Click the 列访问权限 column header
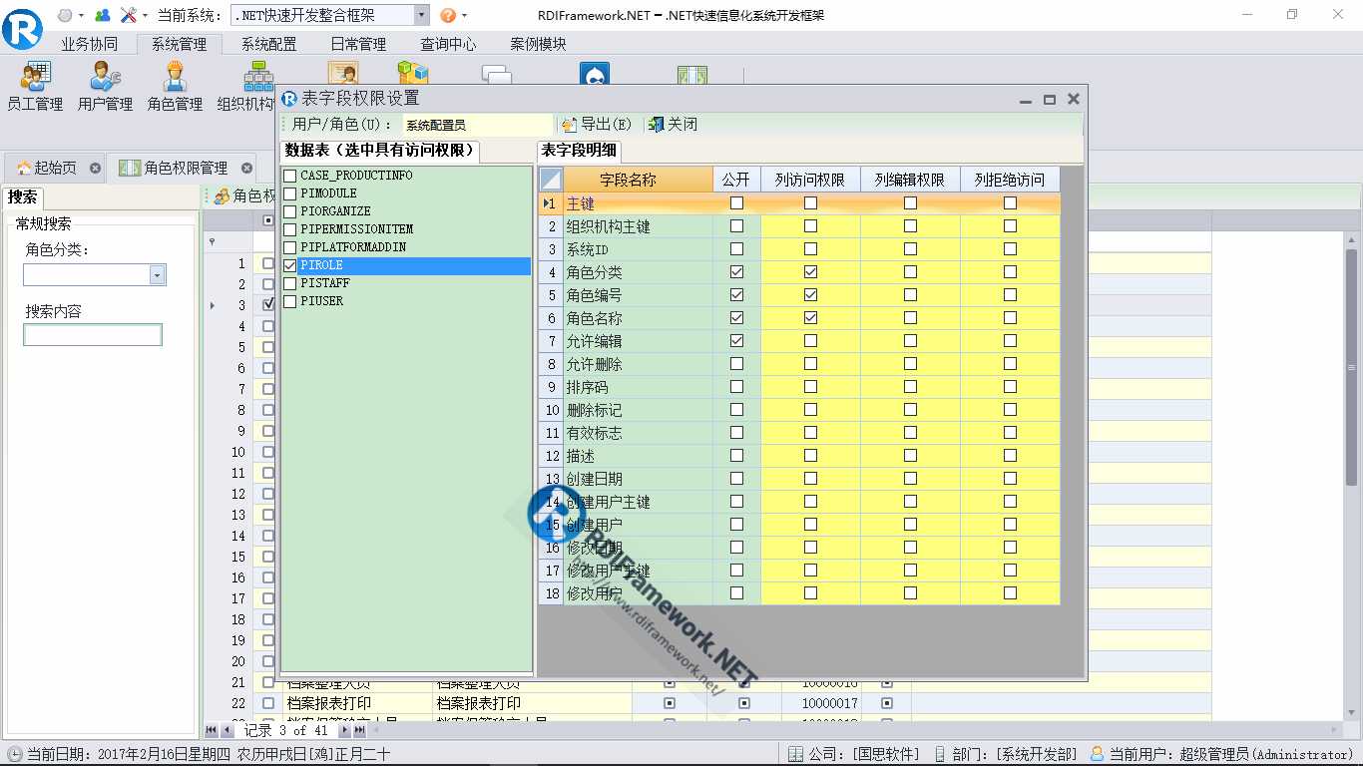Screen dimensions: 1363x766 click(810, 180)
